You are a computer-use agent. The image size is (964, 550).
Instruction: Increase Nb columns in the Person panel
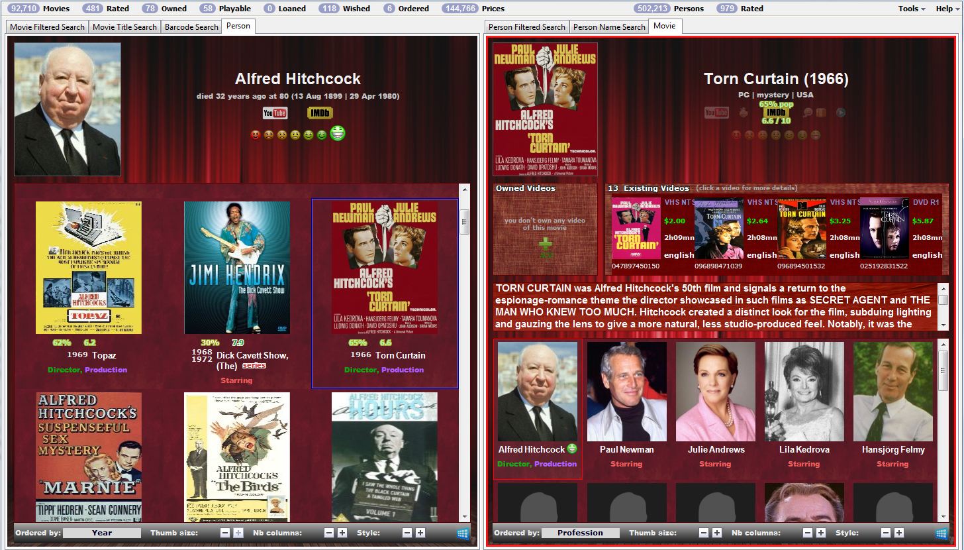(342, 533)
